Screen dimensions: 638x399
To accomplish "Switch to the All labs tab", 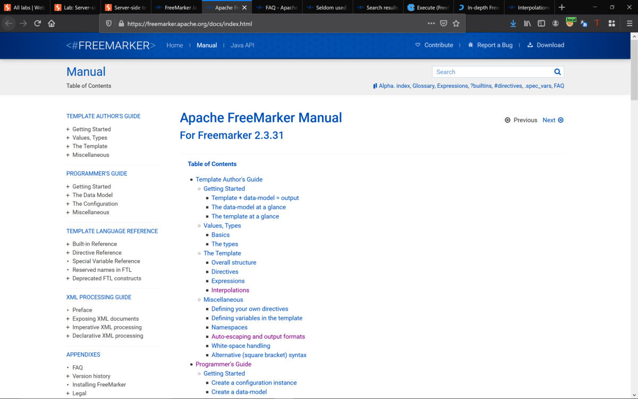I will pos(25,7).
